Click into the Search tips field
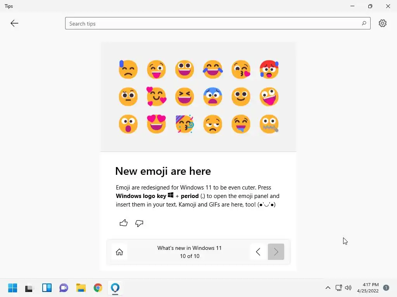Viewport: 397px width, 297px height. (x=218, y=23)
